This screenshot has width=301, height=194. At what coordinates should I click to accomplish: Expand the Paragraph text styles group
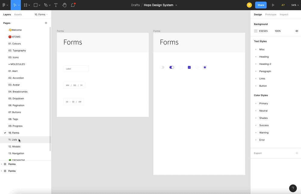(256, 72)
